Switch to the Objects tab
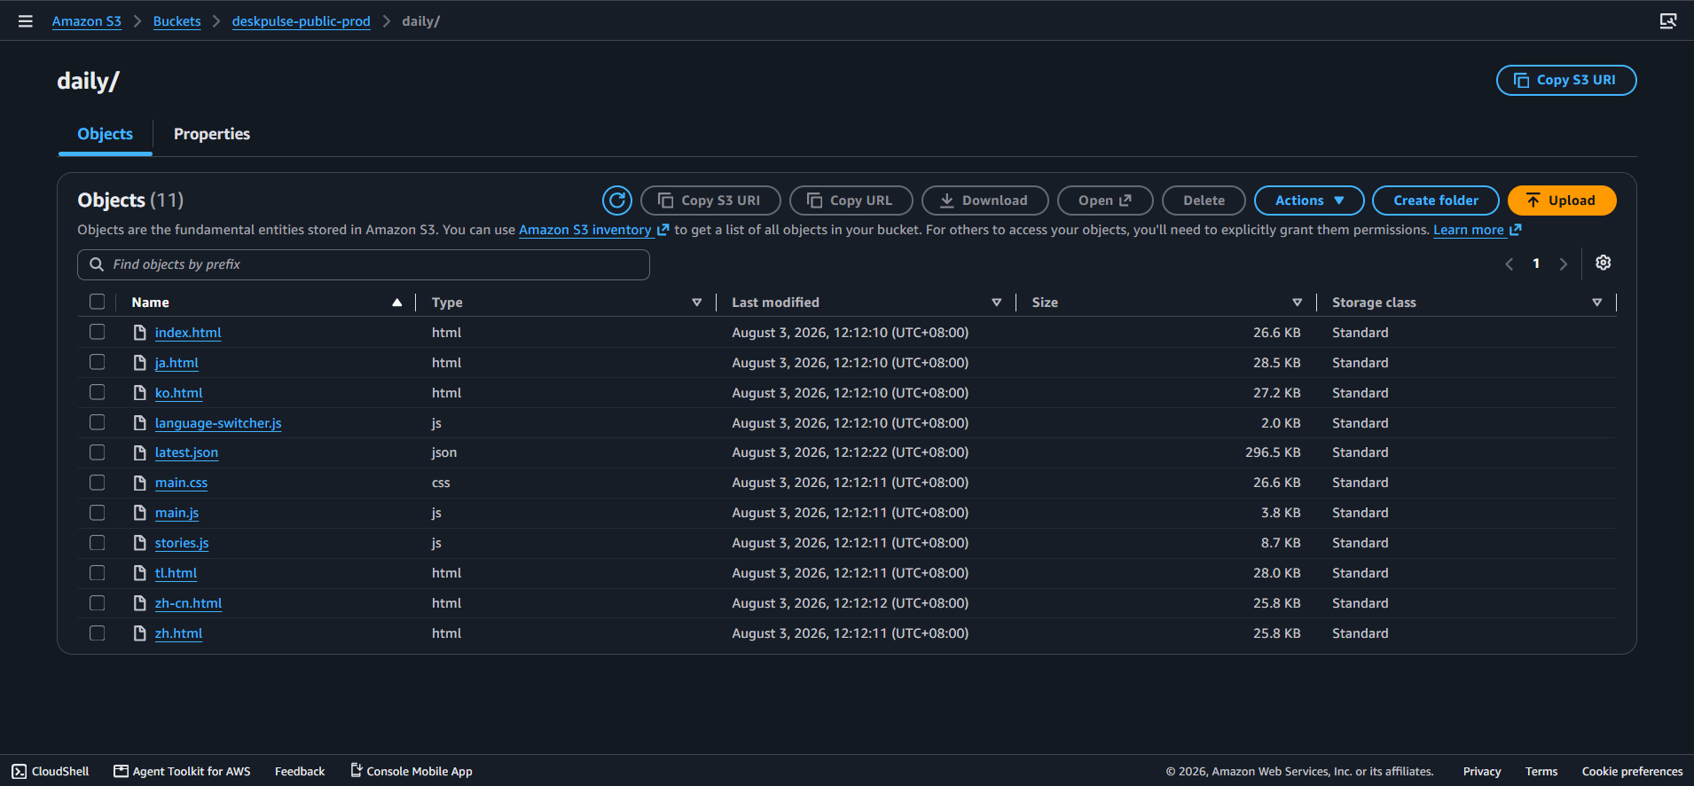 pos(106,134)
